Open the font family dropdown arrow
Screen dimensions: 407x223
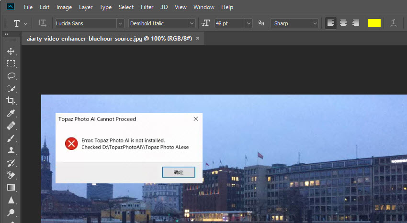[x=120, y=23]
